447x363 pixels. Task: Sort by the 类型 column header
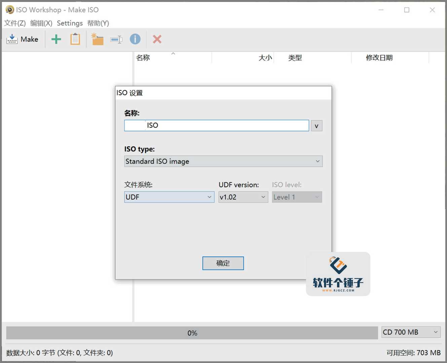click(x=312, y=57)
